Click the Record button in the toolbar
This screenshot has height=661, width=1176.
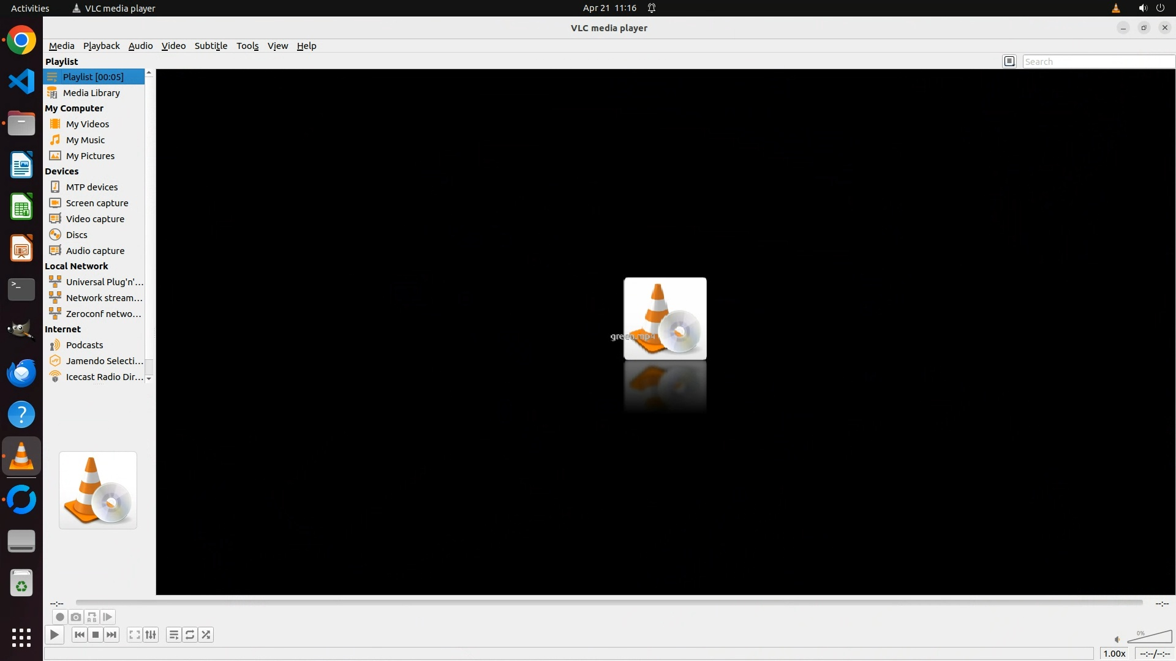(59, 617)
